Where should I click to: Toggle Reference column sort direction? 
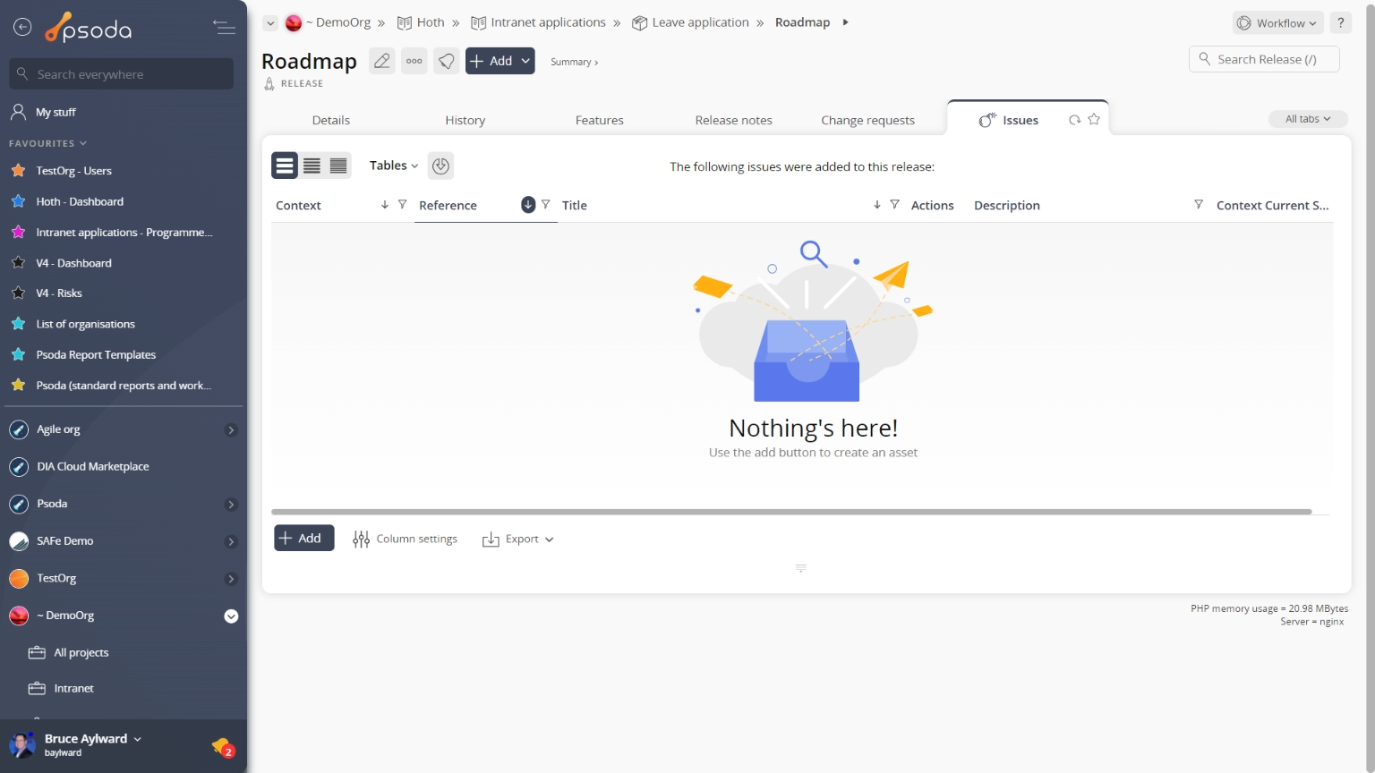click(528, 205)
